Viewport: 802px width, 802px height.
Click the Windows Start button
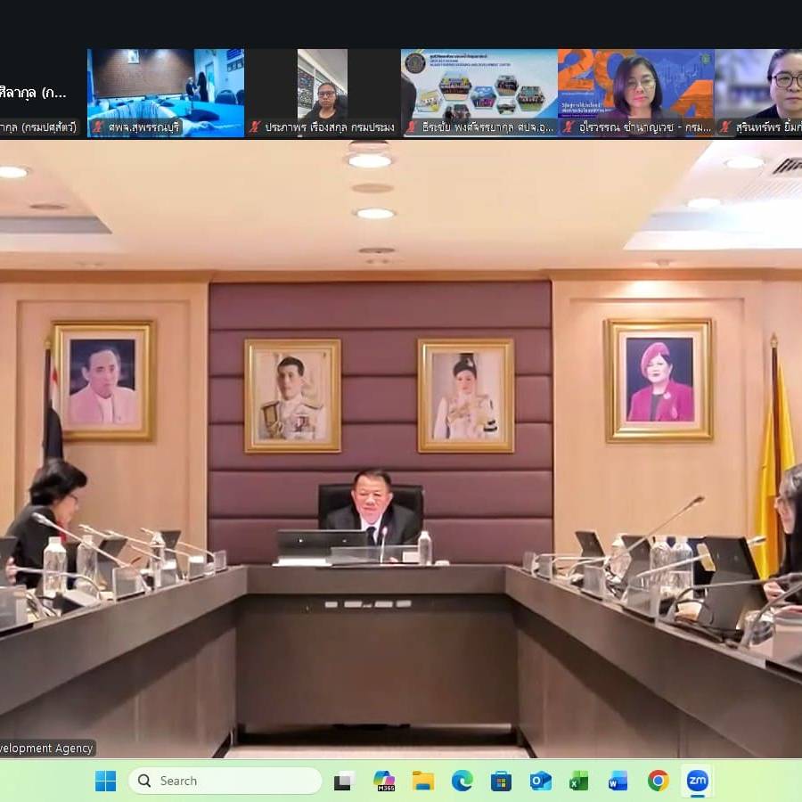105,781
